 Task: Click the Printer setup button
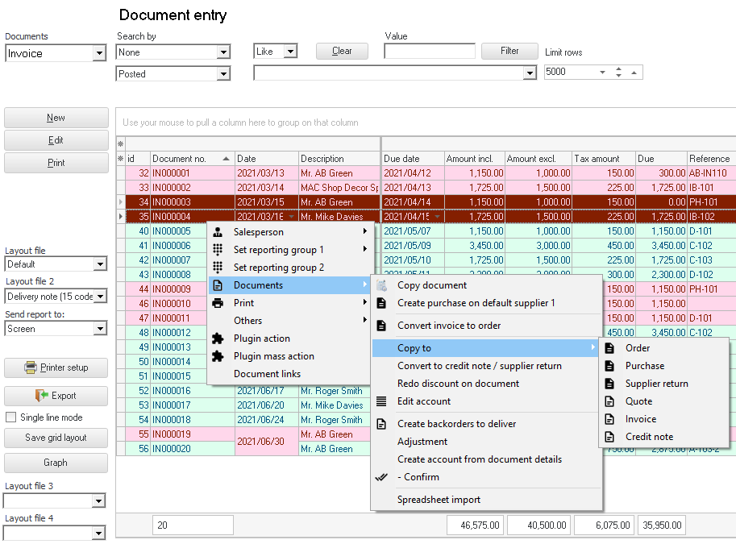point(56,368)
